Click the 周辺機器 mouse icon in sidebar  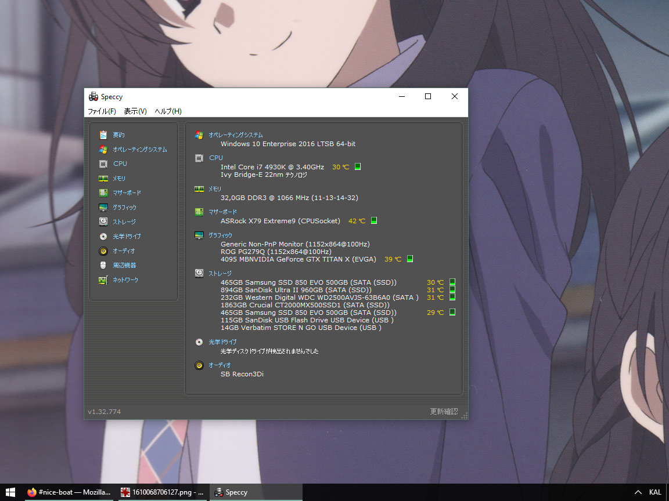(103, 266)
